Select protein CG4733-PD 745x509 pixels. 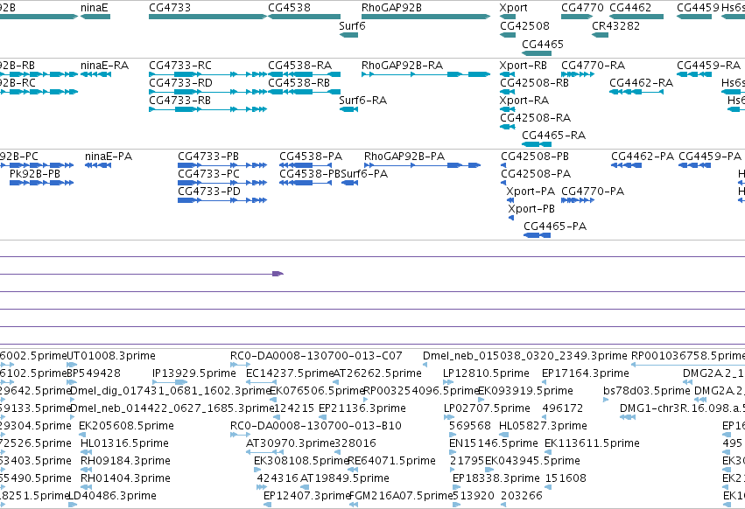click(222, 200)
